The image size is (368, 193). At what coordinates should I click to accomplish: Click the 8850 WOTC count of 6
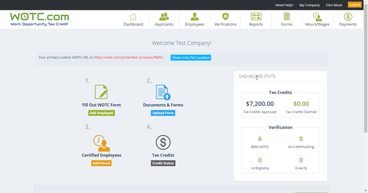[x=260, y=138]
